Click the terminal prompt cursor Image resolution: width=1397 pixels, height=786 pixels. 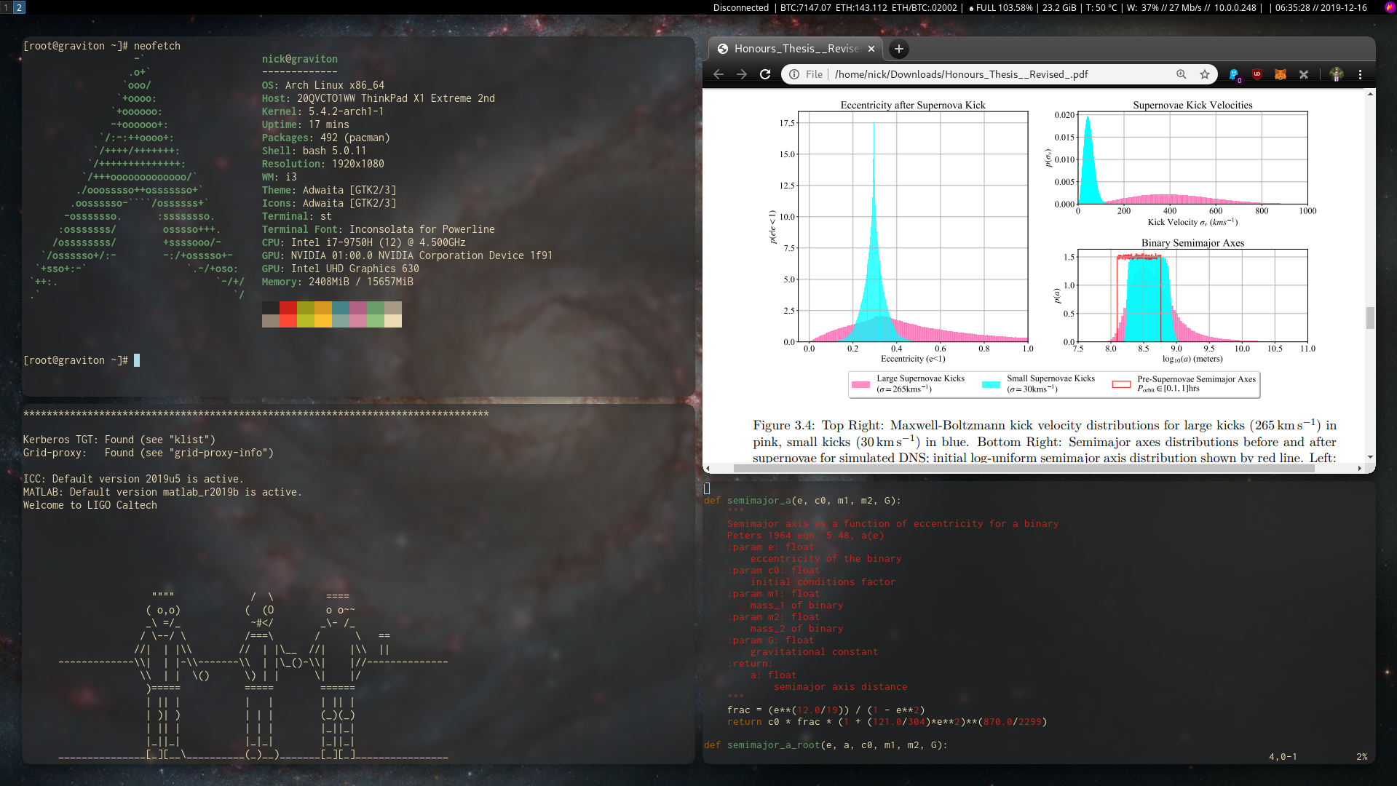137,360
